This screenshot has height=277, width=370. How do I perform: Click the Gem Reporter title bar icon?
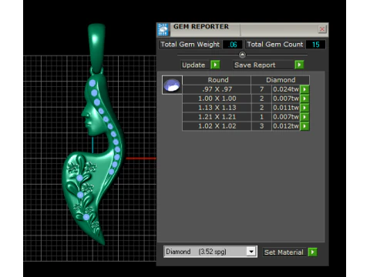tap(163, 30)
